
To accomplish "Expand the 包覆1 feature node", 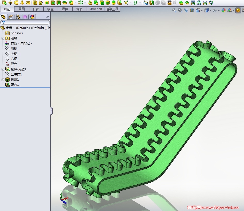I will coord(3,80).
